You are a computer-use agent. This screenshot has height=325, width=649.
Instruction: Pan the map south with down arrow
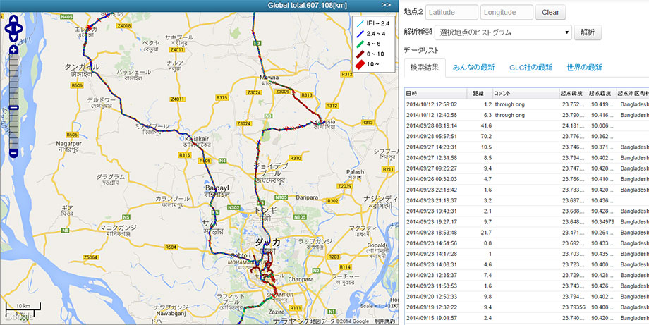(13, 37)
